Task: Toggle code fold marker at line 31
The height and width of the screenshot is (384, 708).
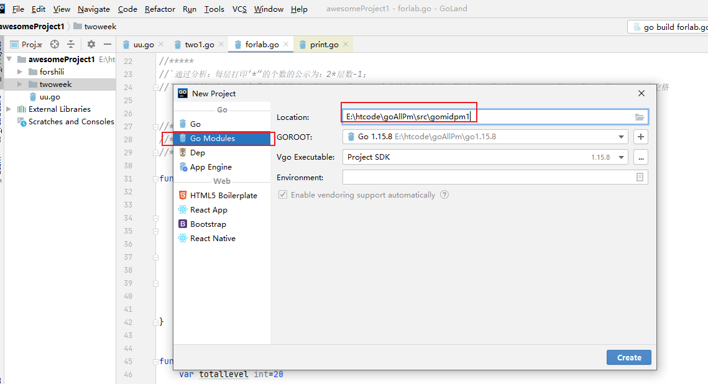Action: pyautogui.click(x=155, y=179)
